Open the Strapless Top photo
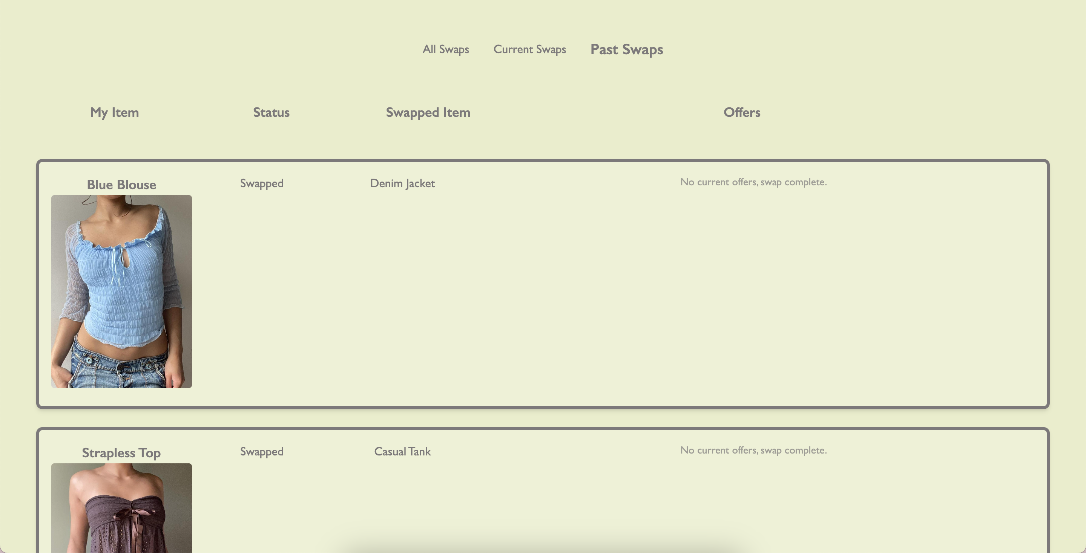The width and height of the screenshot is (1086, 553). (121, 507)
